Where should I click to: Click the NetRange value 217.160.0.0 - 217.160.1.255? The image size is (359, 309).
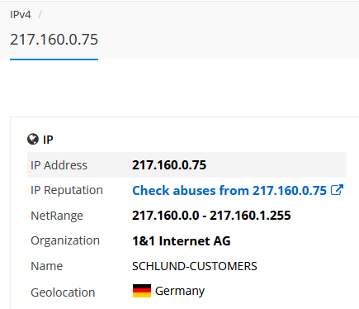(211, 216)
